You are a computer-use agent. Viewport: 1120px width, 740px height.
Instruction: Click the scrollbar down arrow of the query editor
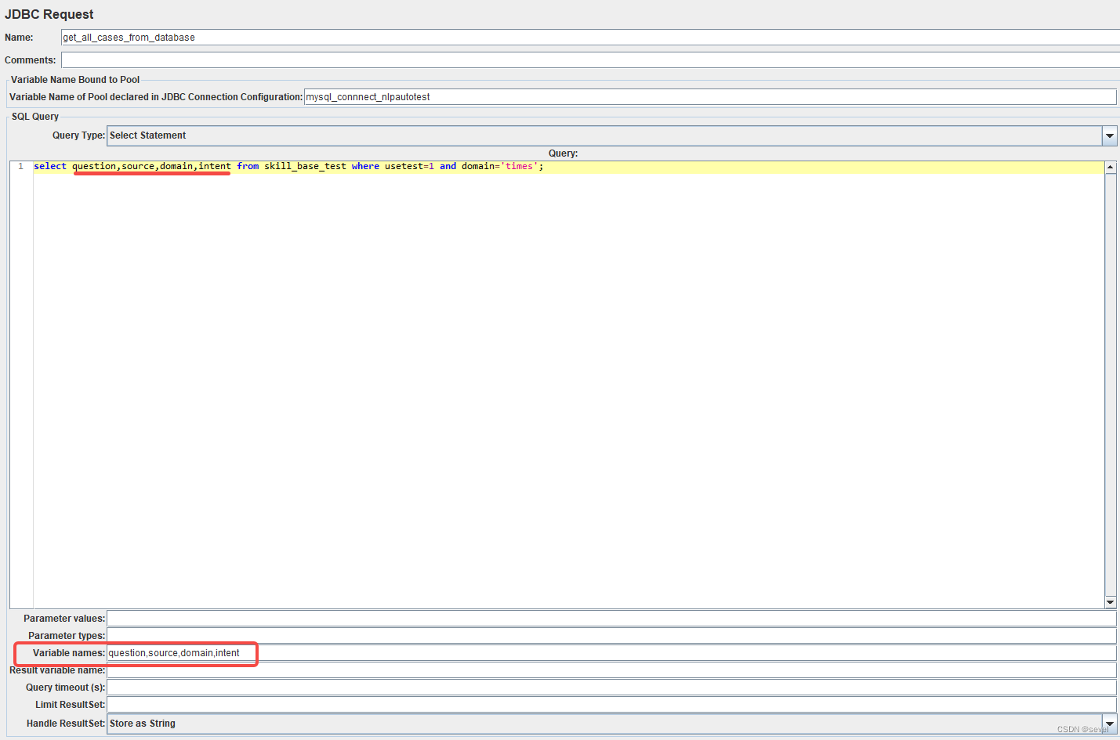(1111, 602)
